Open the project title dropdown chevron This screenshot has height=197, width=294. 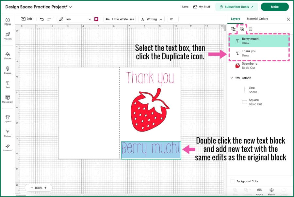click(x=71, y=7)
